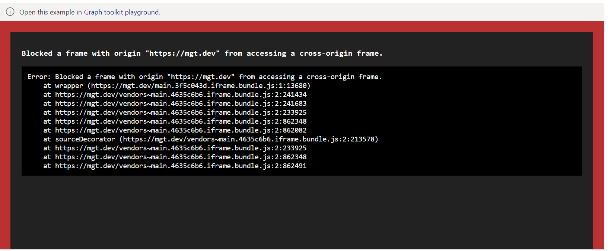Viewport: 611px width, 251px height.
Task: Select the bold cross-origin frame error heading
Action: pyautogui.click(x=202, y=53)
